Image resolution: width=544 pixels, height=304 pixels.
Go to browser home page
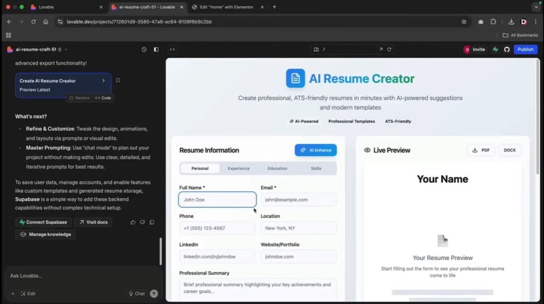pyautogui.click(x=46, y=21)
